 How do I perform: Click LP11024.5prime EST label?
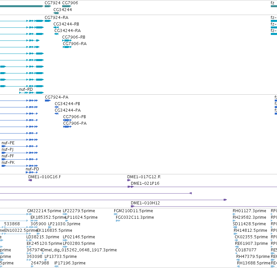pyautogui.click(x=81, y=217)
